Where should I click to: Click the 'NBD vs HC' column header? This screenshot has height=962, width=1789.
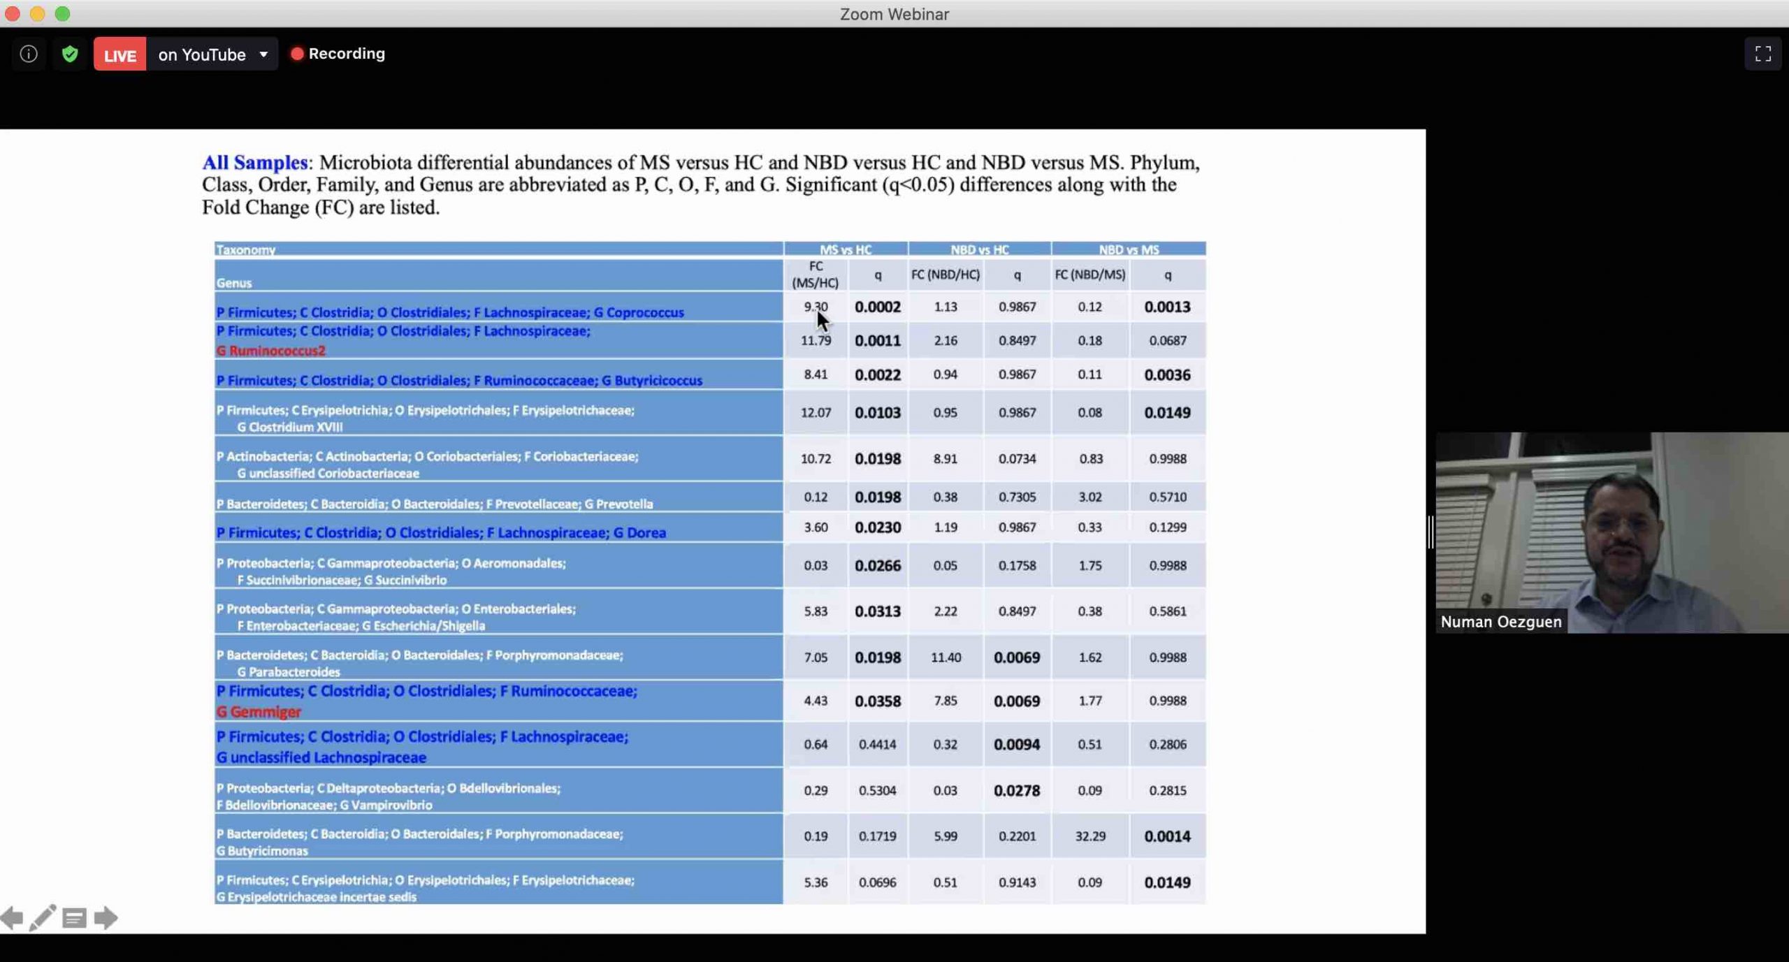coord(979,249)
